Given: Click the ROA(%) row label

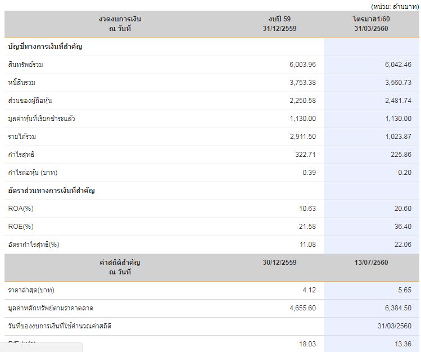Looking at the screenshot, I should click(x=21, y=209).
